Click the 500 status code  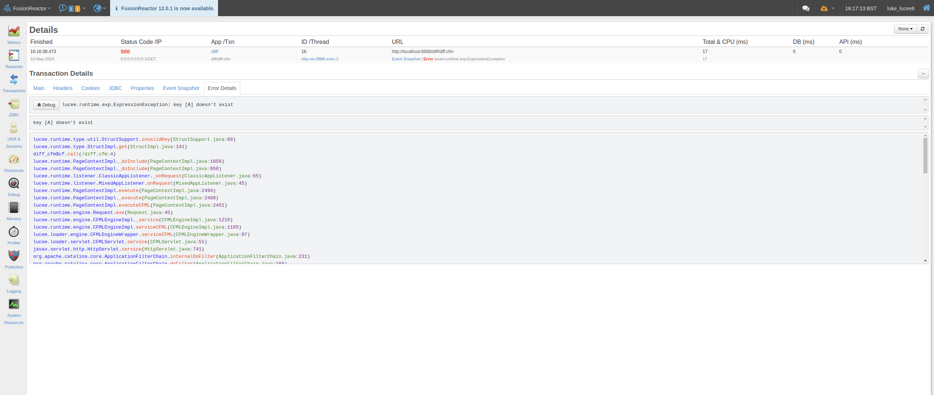click(125, 52)
